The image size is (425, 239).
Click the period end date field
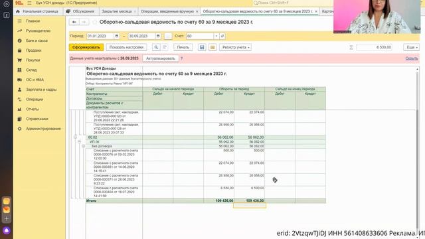pos(141,36)
